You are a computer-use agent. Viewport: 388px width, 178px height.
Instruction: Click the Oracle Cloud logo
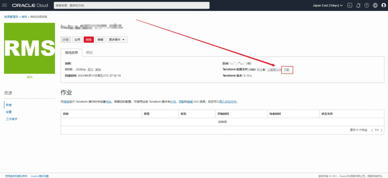point(30,5)
